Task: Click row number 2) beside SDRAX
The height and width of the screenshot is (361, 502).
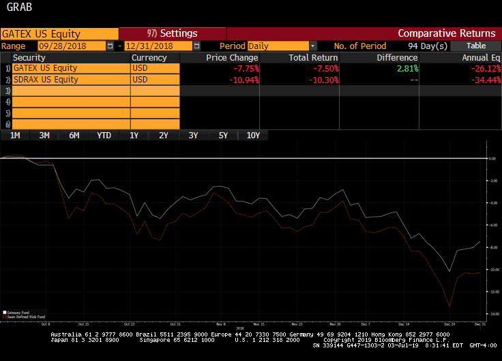Action: [x=8, y=80]
